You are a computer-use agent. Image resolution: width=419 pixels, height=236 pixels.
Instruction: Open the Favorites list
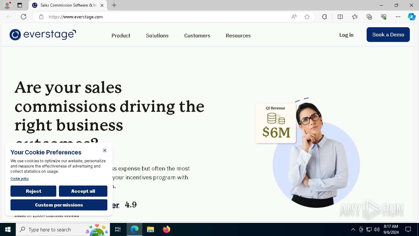(x=355, y=17)
